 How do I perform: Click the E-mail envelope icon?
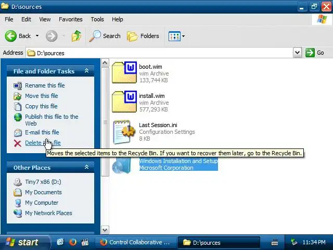18,133
